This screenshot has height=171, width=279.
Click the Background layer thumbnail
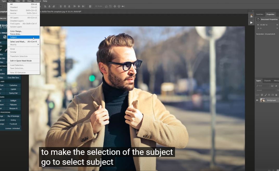click(x=263, y=100)
